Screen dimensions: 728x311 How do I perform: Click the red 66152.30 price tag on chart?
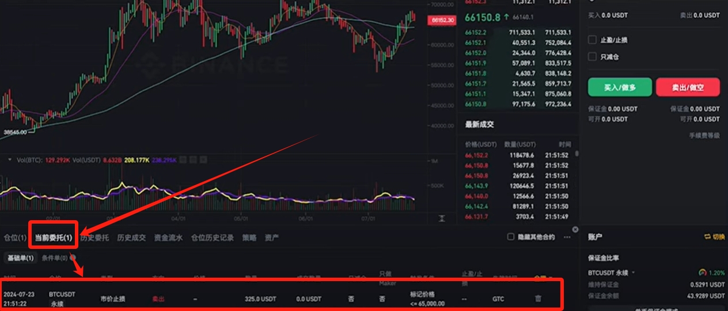[442, 20]
